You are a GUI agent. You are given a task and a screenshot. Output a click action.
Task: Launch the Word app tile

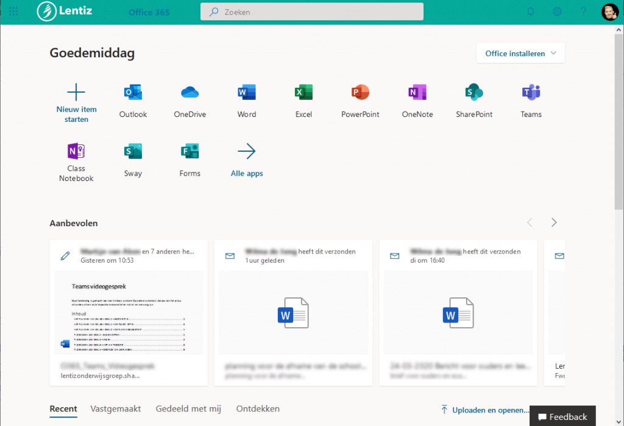(x=247, y=101)
